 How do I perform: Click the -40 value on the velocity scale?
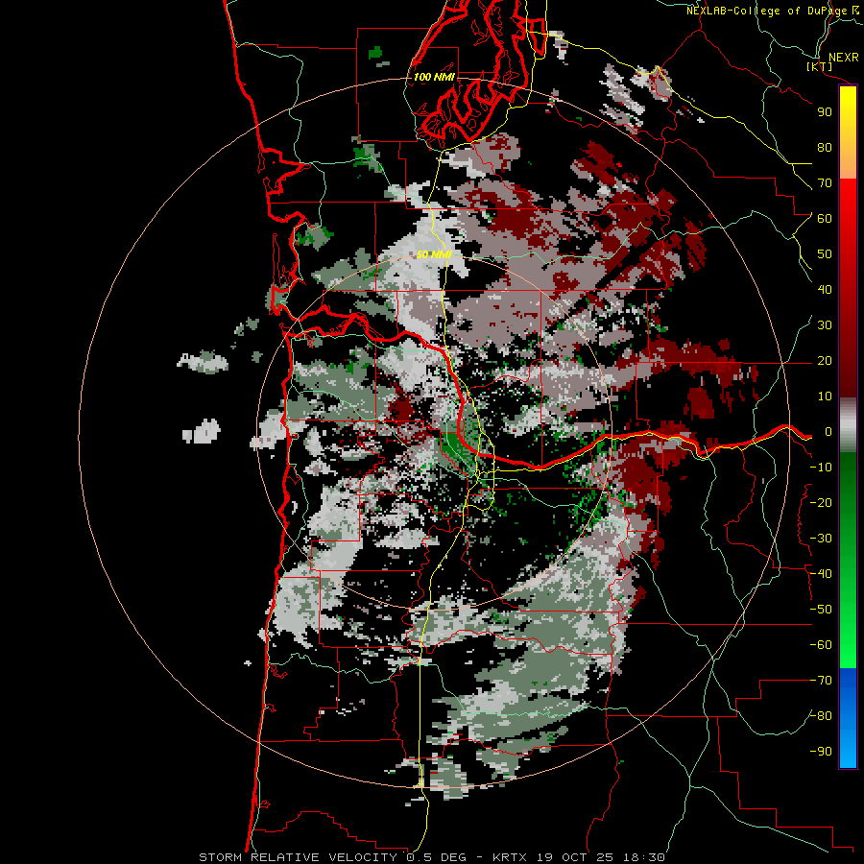pyautogui.click(x=821, y=574)
